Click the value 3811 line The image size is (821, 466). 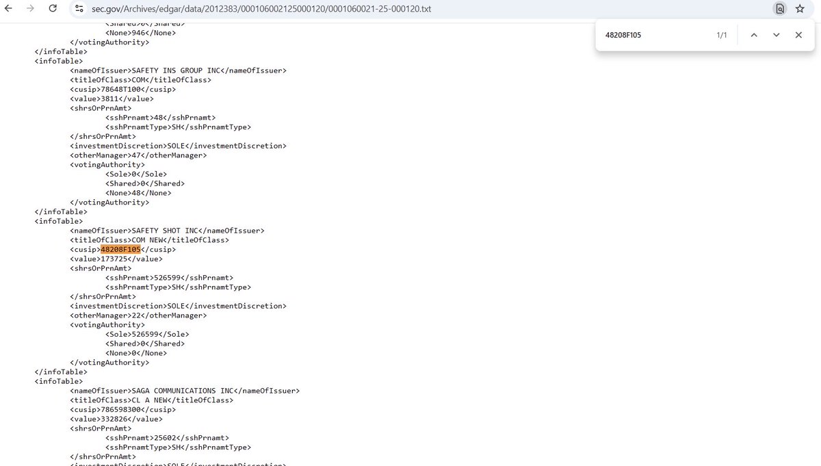tap(112, 99)
